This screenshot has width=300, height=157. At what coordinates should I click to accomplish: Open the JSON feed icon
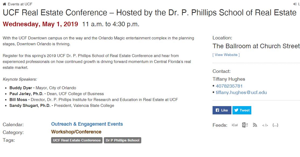[275, 125]
